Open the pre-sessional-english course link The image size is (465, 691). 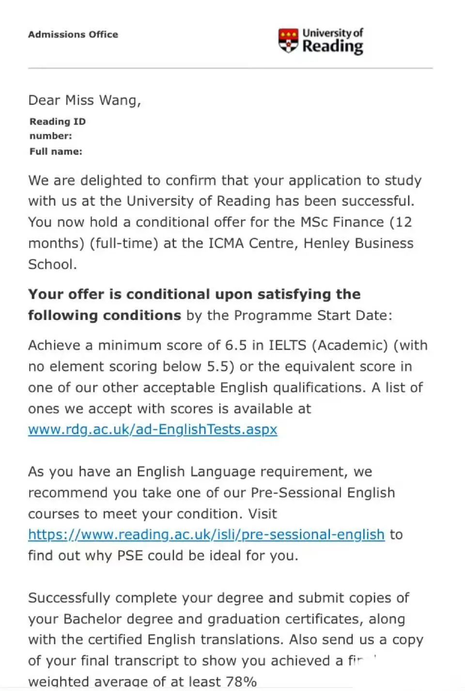click(x=206, y=534)
